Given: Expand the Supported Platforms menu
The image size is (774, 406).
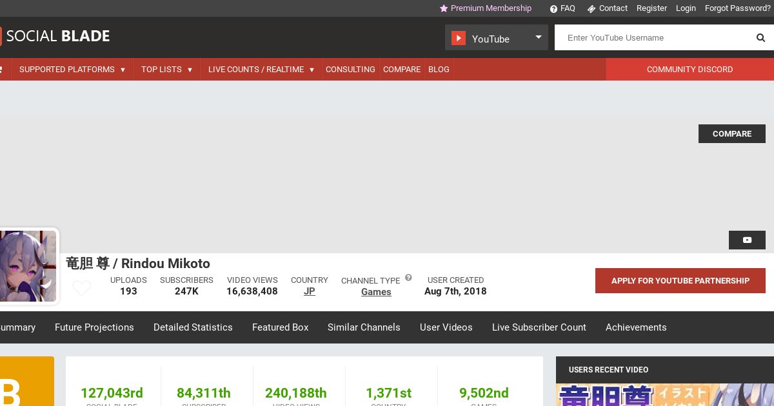Looking at the screenshot, I should pos(72,70).
